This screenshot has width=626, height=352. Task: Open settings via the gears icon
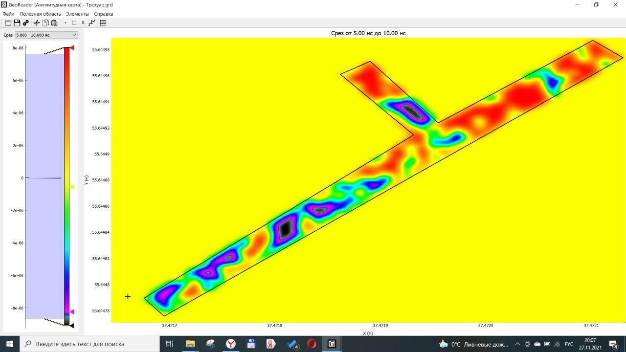25,23
